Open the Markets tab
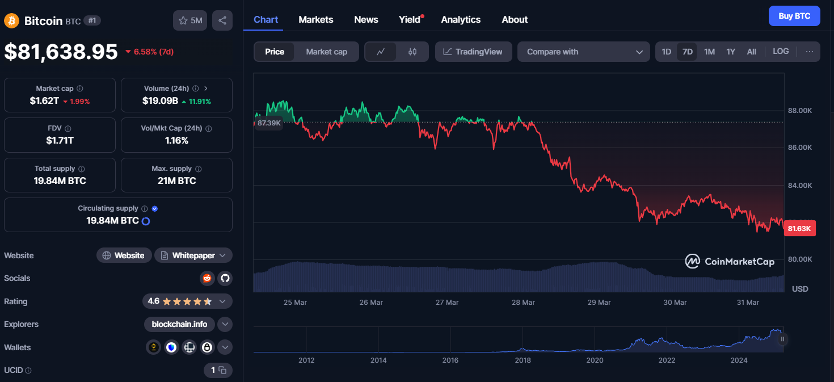The image size is (834, 382). coord(316,19)
